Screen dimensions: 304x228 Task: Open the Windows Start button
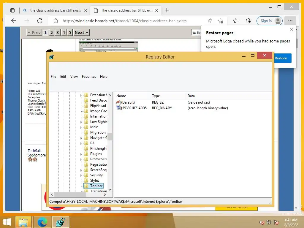click(7, 222)
